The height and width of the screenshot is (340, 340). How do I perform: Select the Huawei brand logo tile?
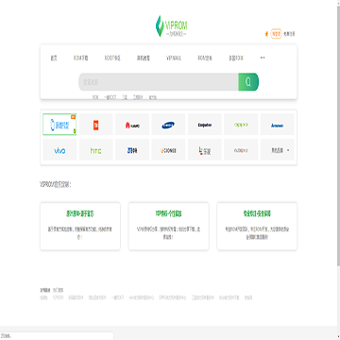pos(132,125)
